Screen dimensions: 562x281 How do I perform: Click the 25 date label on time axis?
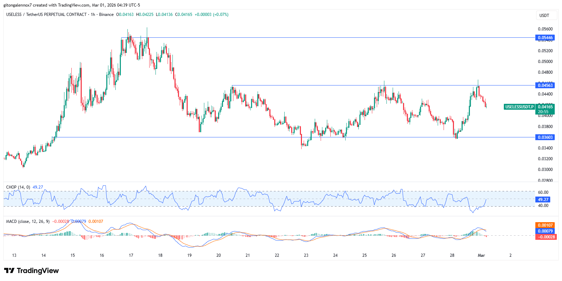point(364,255)
